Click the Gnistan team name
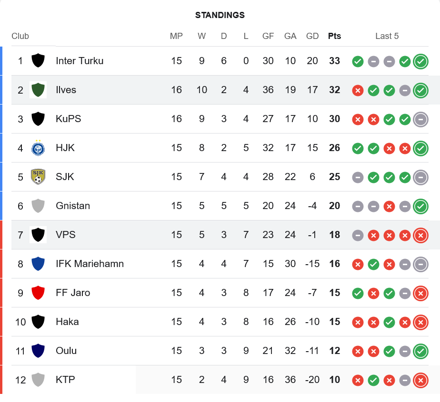This screenshot has width=440, height=402. (73, 206)
